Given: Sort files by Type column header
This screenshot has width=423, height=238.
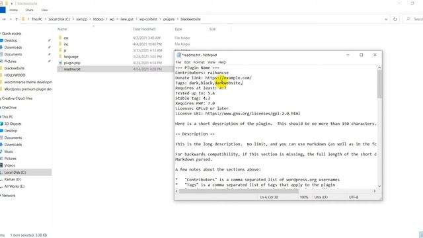Looking at the screenshot, I should (x=178, y=29).
